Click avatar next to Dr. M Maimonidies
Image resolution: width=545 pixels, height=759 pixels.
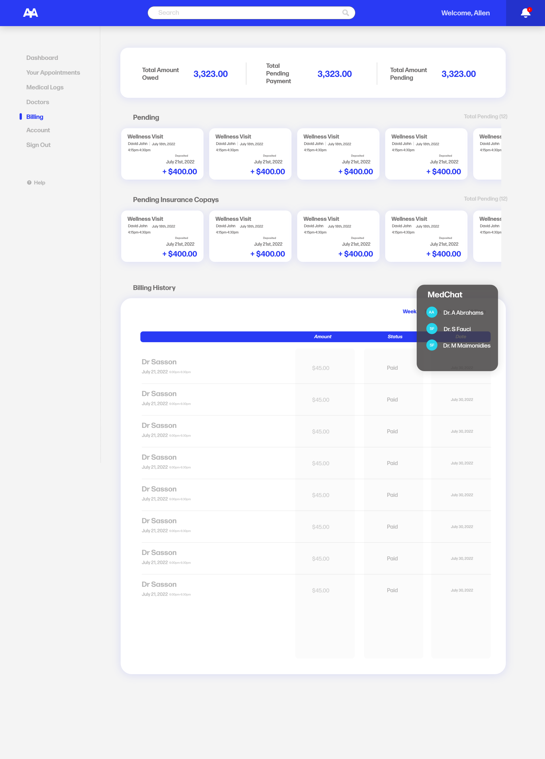pos(431,345)
